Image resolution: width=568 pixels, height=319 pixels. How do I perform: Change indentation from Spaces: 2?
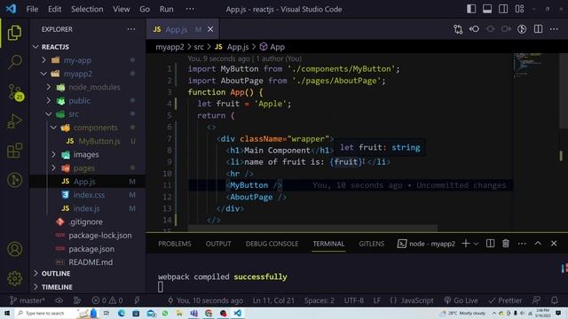click(319, 300)
